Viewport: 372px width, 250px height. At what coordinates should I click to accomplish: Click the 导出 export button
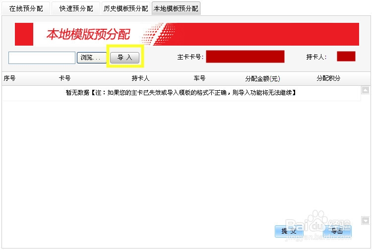(x=337, y=231)
